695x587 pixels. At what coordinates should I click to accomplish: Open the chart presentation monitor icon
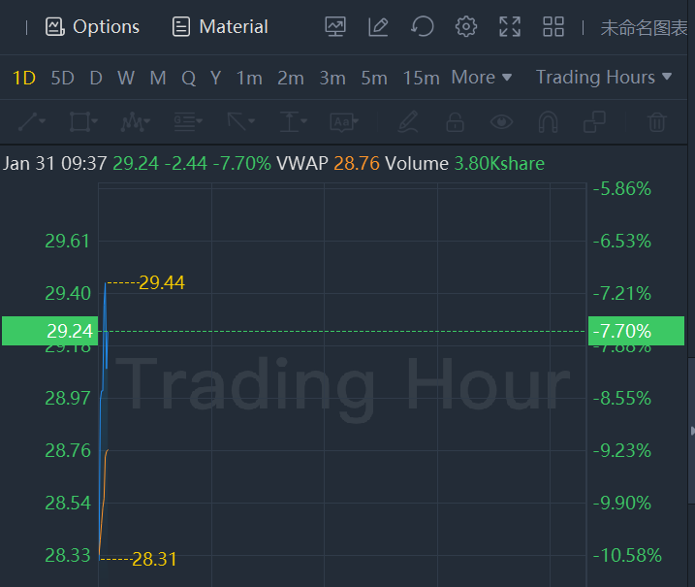(x=335, y=27)
